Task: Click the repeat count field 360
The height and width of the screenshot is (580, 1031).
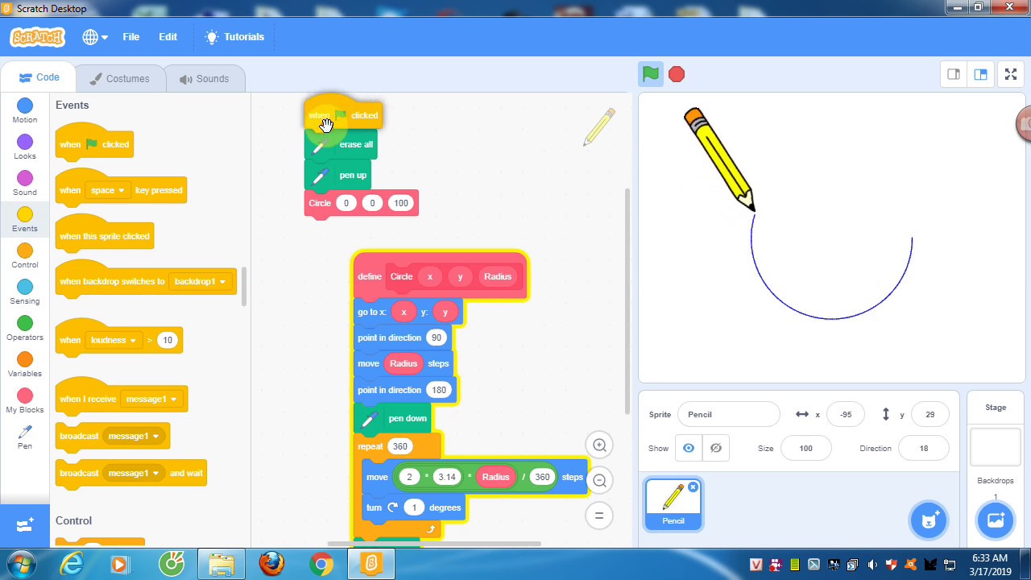Action: tap(400, 446)
